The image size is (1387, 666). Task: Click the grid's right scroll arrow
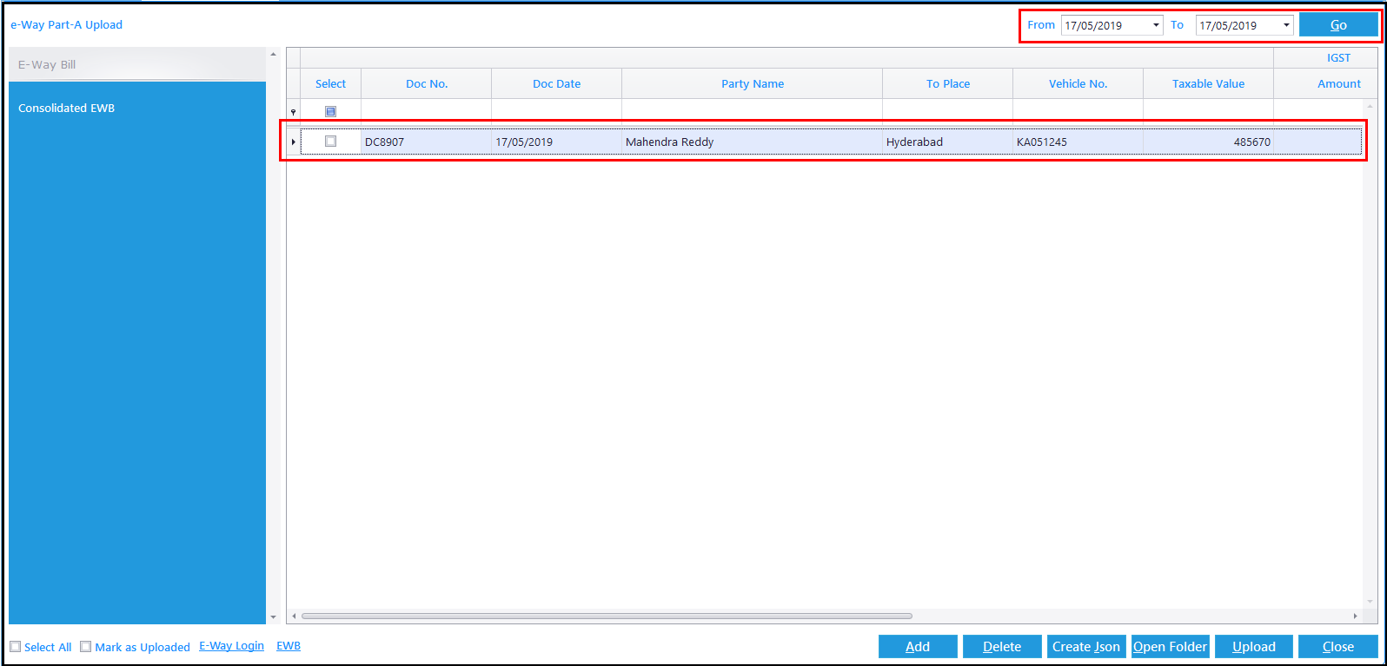tap(1355, 617)
